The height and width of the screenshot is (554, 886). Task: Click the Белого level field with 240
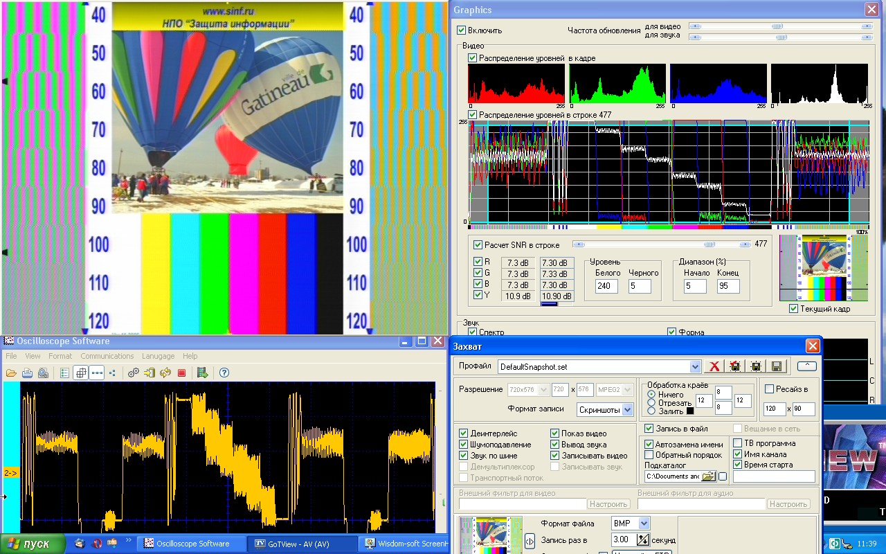point(606,286)
